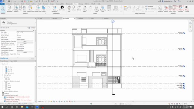
Task: Open the Schedules tool
Action: [x=116, y=8]
